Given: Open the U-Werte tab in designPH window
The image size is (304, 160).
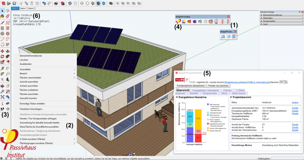Looking at the screenshot, I should click(240, 90).
